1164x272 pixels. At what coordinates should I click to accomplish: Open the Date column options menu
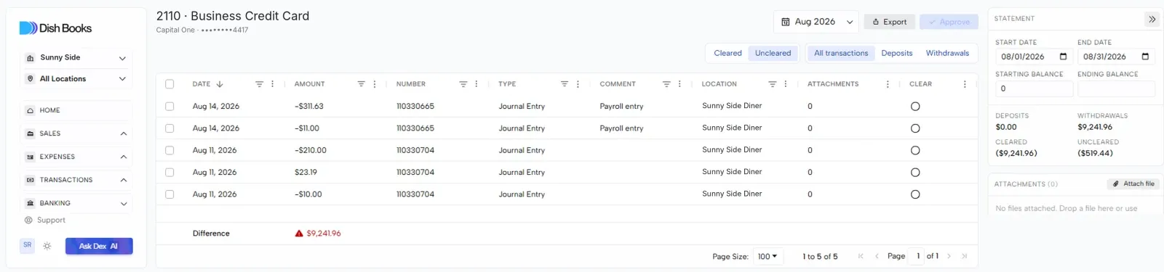(x=273, y=84)
